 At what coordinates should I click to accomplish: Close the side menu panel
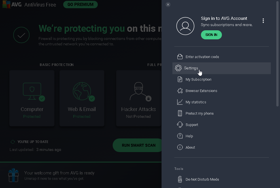tap(168, 5)
